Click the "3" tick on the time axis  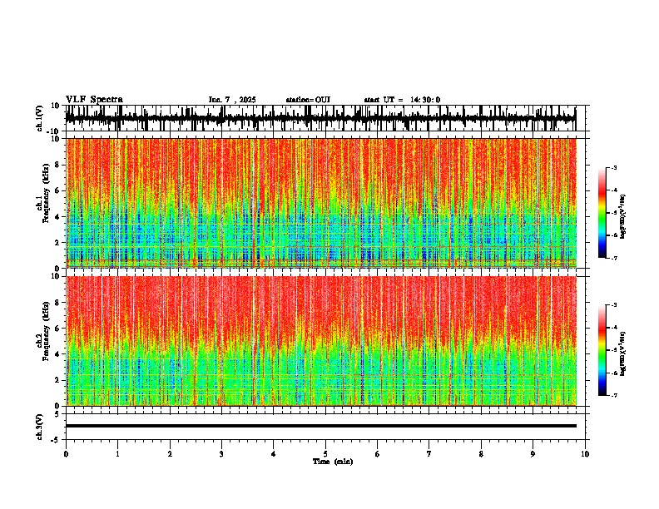click(x=221, y=454)
